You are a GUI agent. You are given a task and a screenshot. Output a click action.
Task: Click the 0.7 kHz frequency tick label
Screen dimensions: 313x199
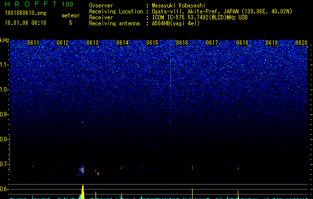(x=4, y=164)
